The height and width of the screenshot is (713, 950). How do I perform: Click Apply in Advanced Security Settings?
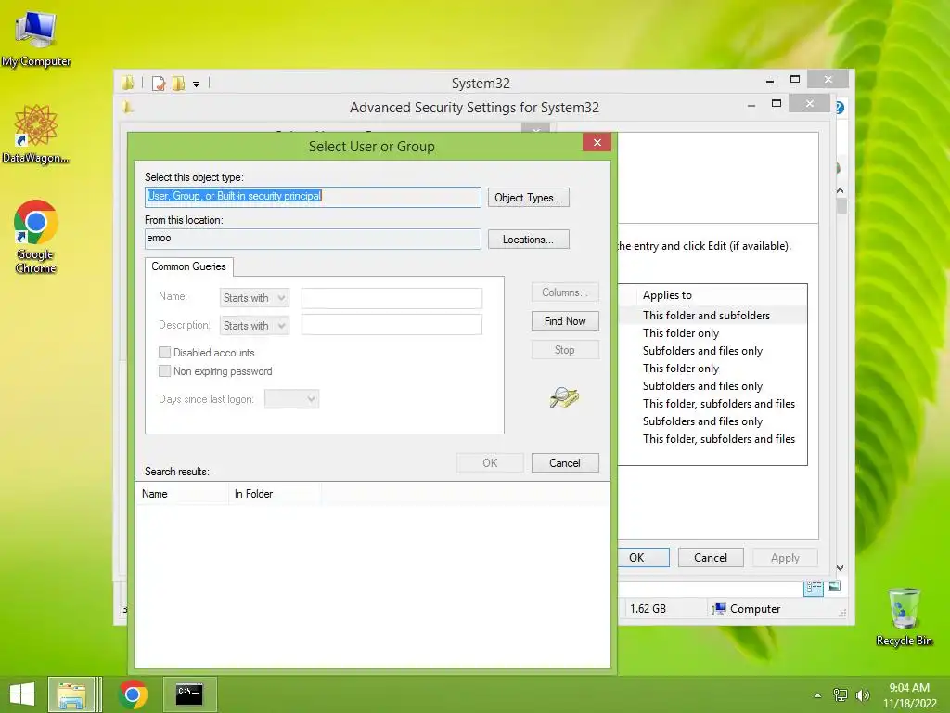pos(785,558)
